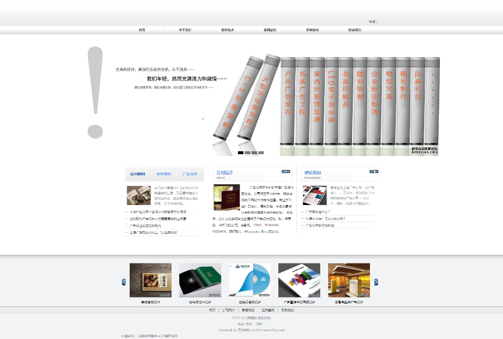503x339 pixels.
Task: Jump to the last banner slide dot
Action: click(x=261, y=152)
